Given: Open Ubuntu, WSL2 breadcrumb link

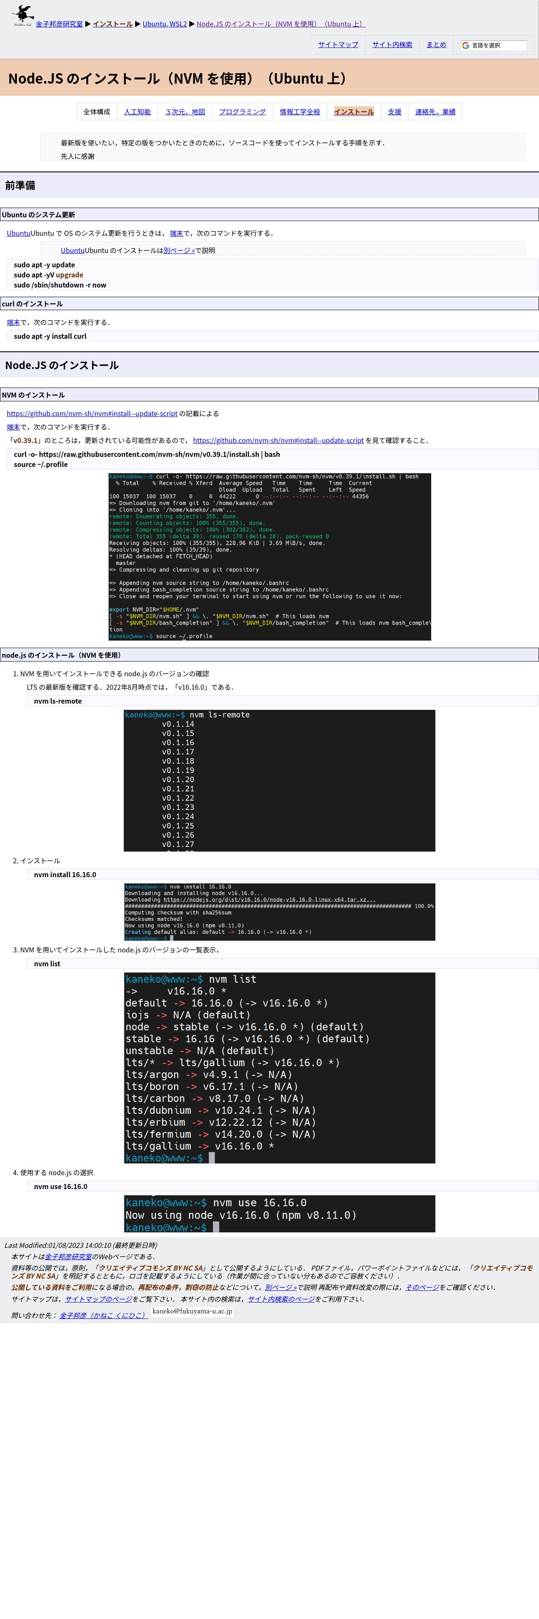Looking at the screenshot, I should pos(165,24).
